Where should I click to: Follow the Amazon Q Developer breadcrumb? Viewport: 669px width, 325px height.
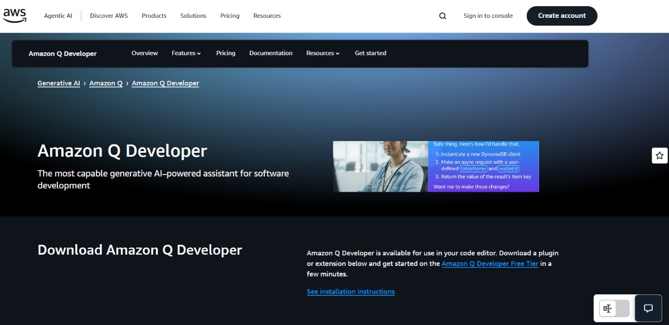coord(165,83)
